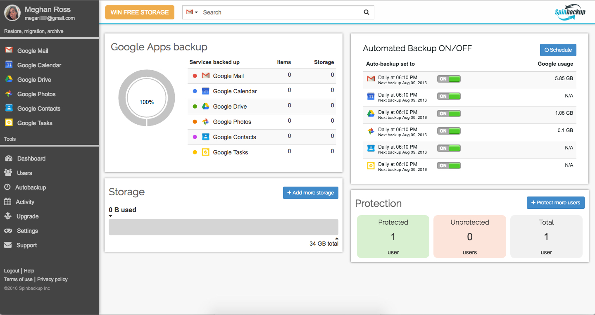Click the blue dot beside Google Calendar
The width and height of the screenshot is (595, 315).
pyautogui.click(x=195, y=91)
